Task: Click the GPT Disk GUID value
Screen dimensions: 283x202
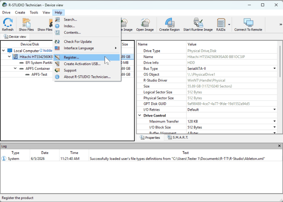Action: 219,104
